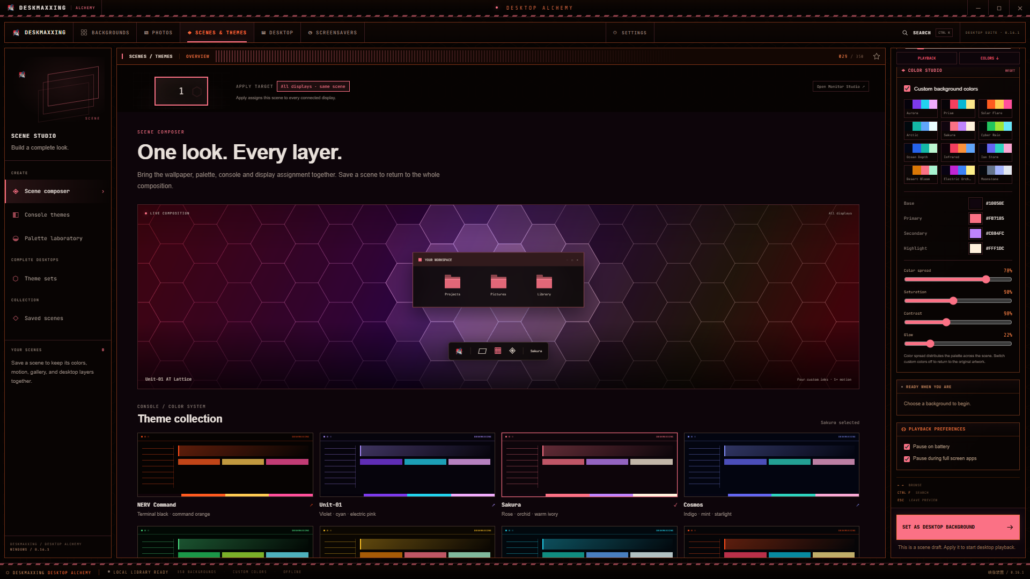Expand Scene composer chevron
This screenshot has width=1030, height=579.
pyautogui.click(x=103, y=191)
